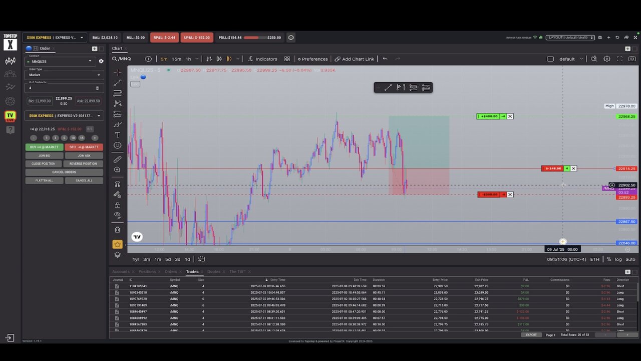Open the account dropdown in Order panel
This screenshot has width=641, height=361.
(x=64, y=116)
